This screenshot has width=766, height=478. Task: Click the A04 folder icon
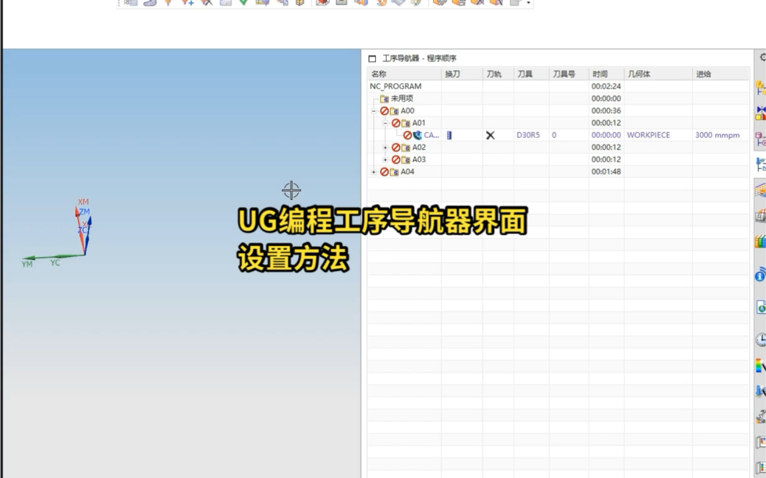click(394, 172)
